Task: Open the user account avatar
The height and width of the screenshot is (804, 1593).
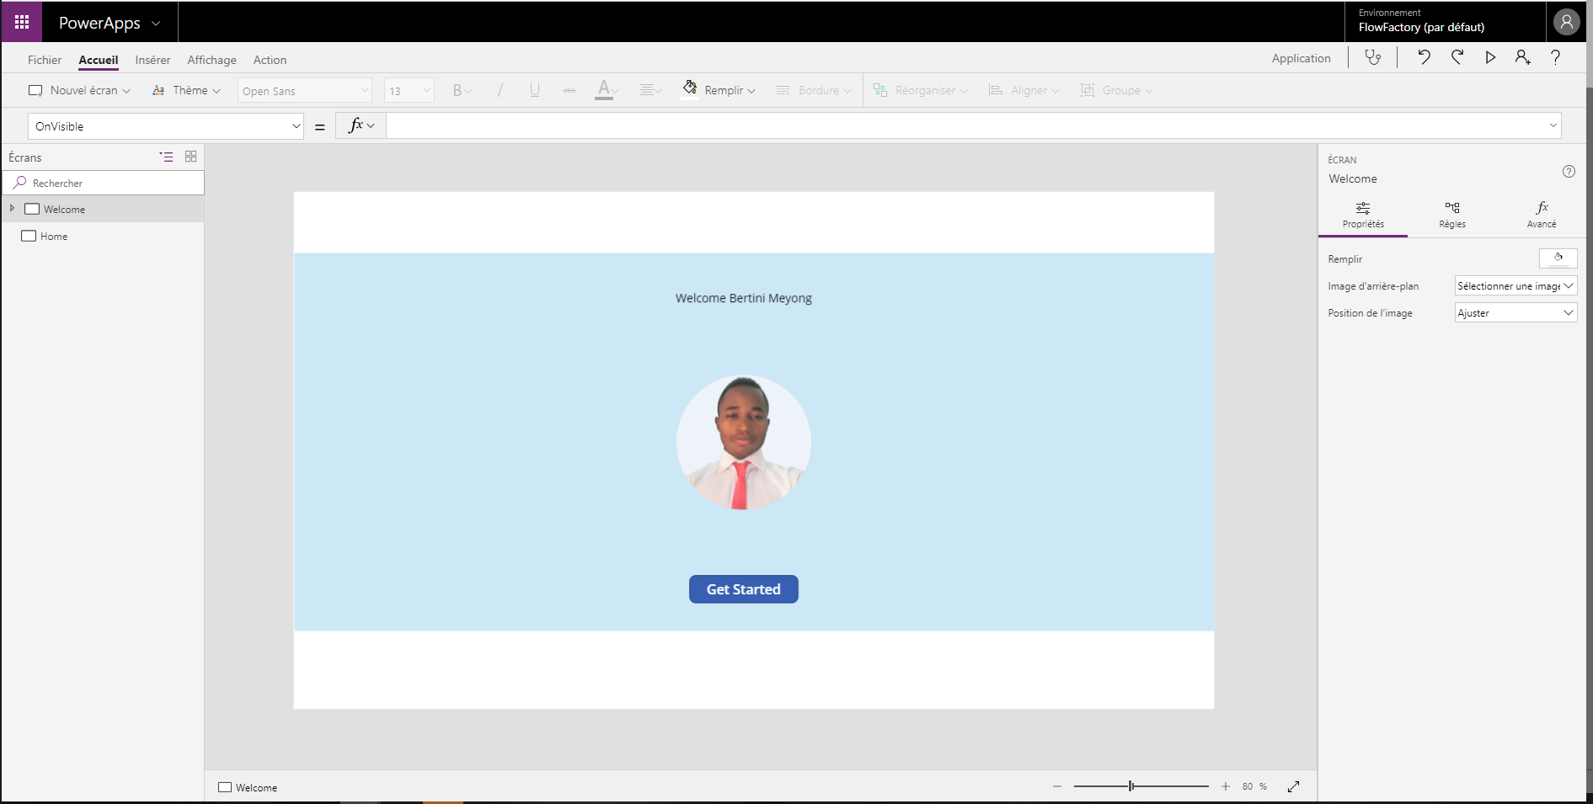Action: tap(1566, 22)
